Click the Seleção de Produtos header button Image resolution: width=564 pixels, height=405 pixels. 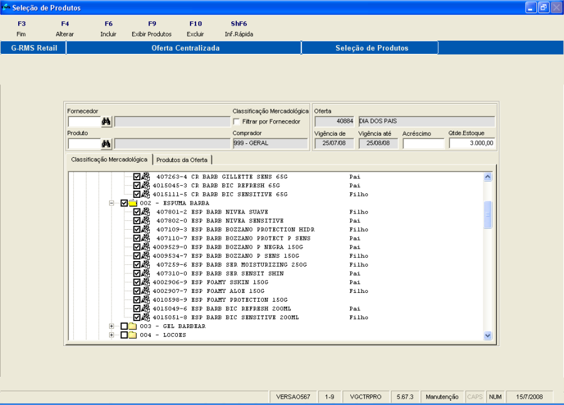click(370, 48)
